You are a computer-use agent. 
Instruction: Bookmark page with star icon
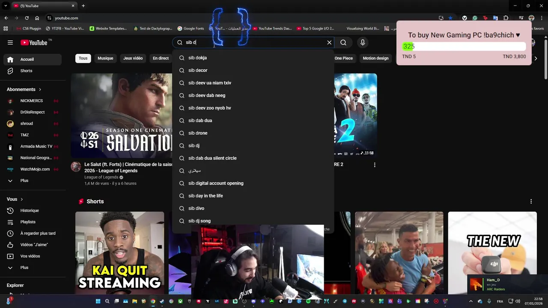click(450, 18)
